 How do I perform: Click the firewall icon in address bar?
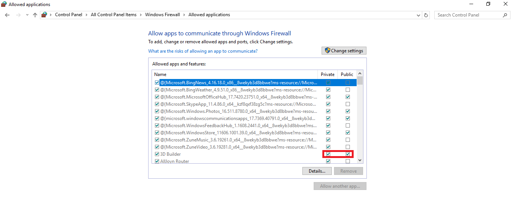(x=44, y=15)
